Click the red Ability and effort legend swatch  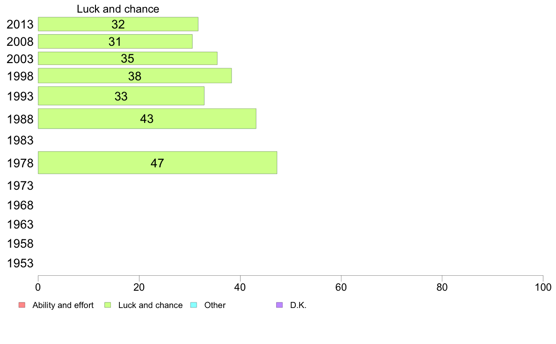22,305
